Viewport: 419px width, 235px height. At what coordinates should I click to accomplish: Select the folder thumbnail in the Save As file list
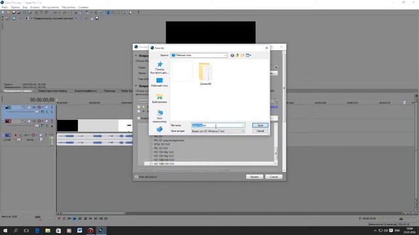tap(205, 74)
